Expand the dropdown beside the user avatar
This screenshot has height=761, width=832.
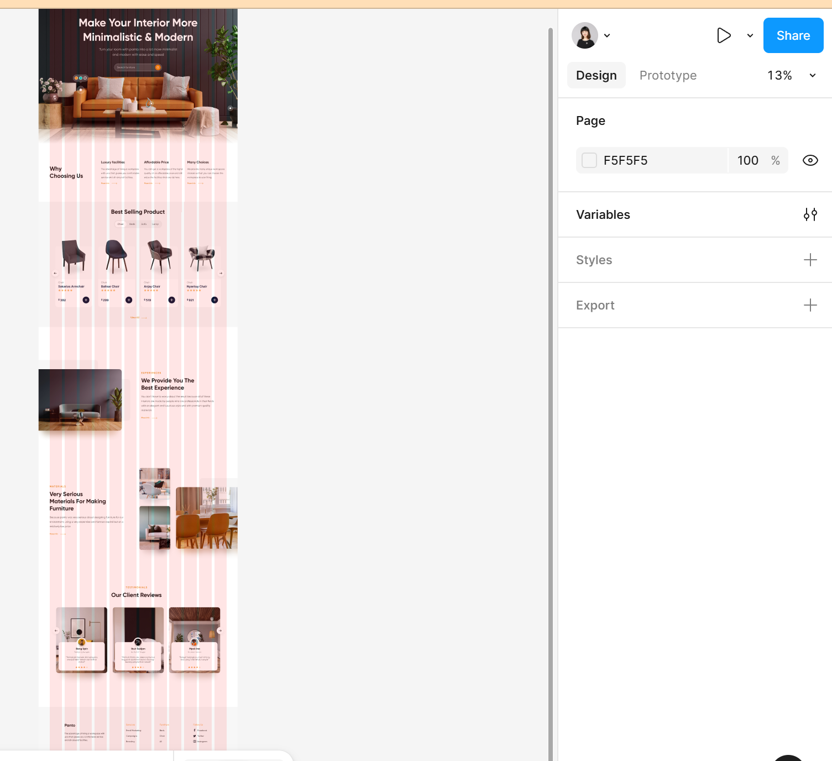coord(607,35)
